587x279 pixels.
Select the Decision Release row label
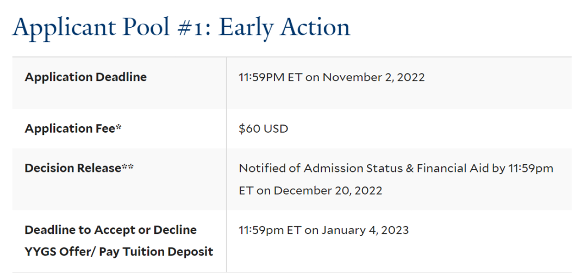pos(72,168)
